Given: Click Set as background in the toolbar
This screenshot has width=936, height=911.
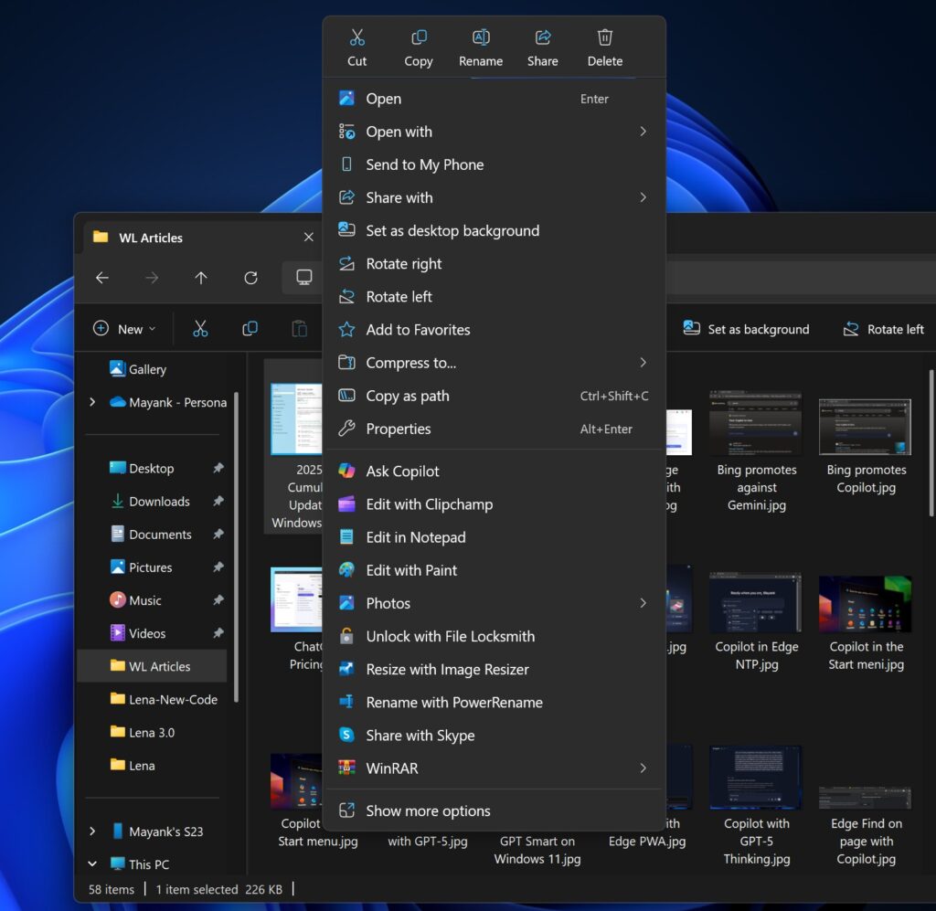Looking at the screenshot, I should tap(746, 328).
